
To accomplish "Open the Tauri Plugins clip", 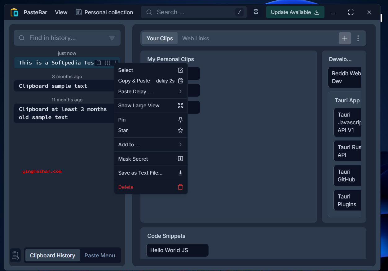I will pos(347,200).
